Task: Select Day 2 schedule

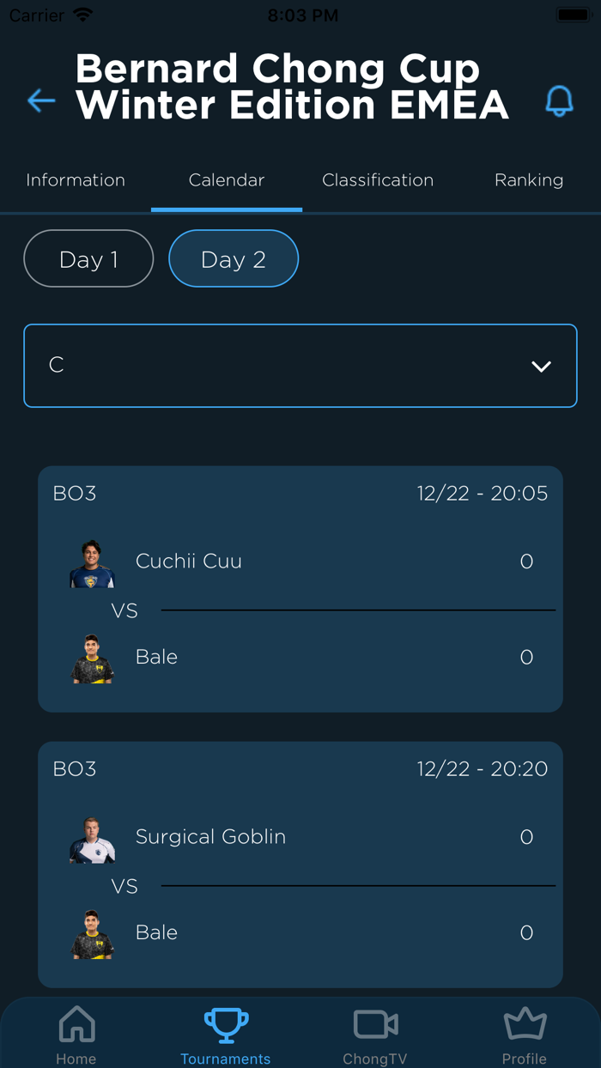Action: coord(234,258)
